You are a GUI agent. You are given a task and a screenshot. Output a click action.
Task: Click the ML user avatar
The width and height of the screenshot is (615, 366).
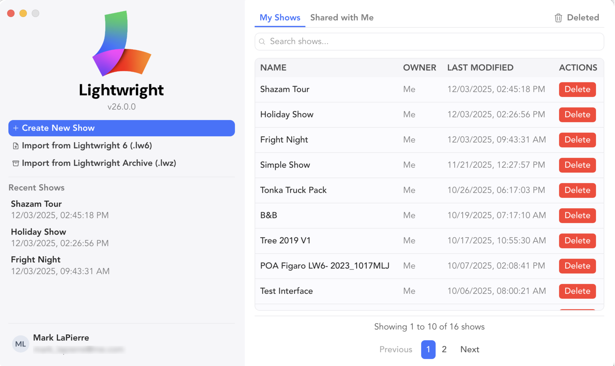[20, 344]
